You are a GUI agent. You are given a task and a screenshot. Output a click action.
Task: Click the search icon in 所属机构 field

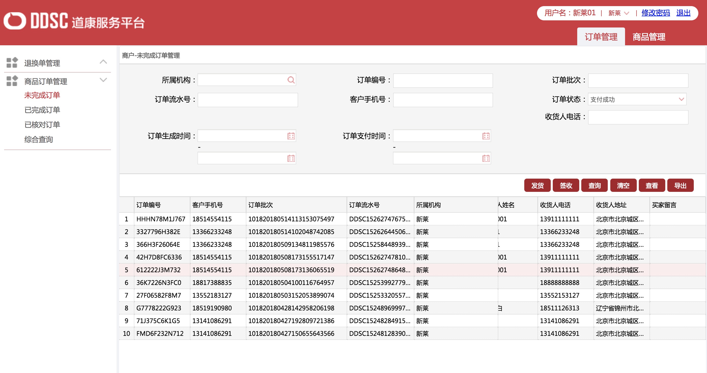291,80
